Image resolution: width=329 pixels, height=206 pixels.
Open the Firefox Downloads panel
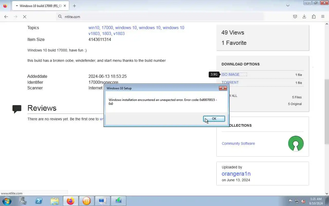click(x=304, y=16)
